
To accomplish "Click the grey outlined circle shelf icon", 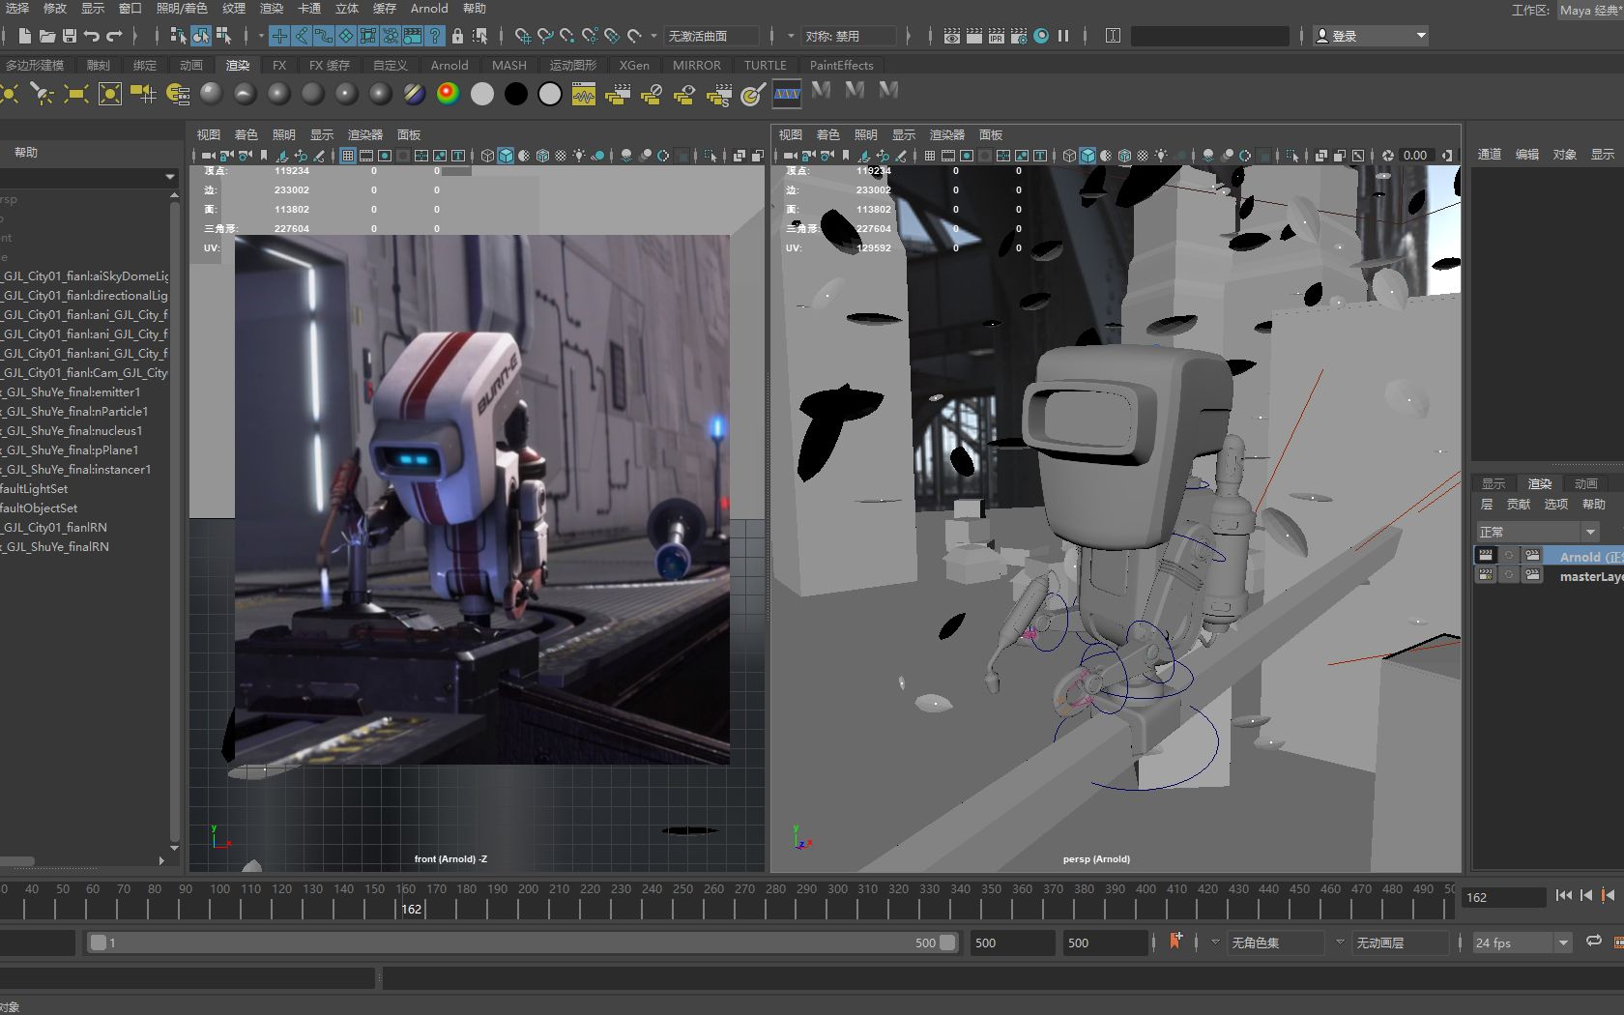I will point(550,93).
